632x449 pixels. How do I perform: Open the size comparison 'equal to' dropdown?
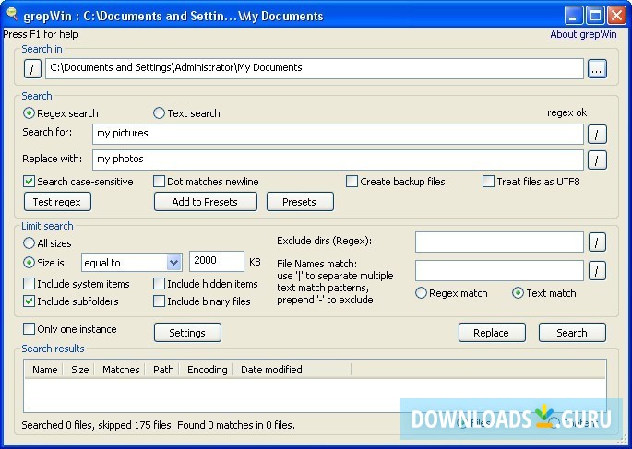click(131, 263)
